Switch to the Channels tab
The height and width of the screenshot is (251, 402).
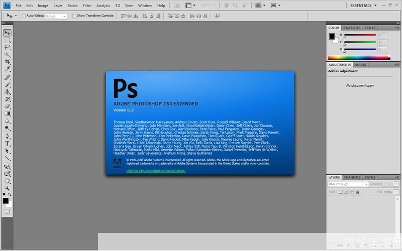coord(352,177)
